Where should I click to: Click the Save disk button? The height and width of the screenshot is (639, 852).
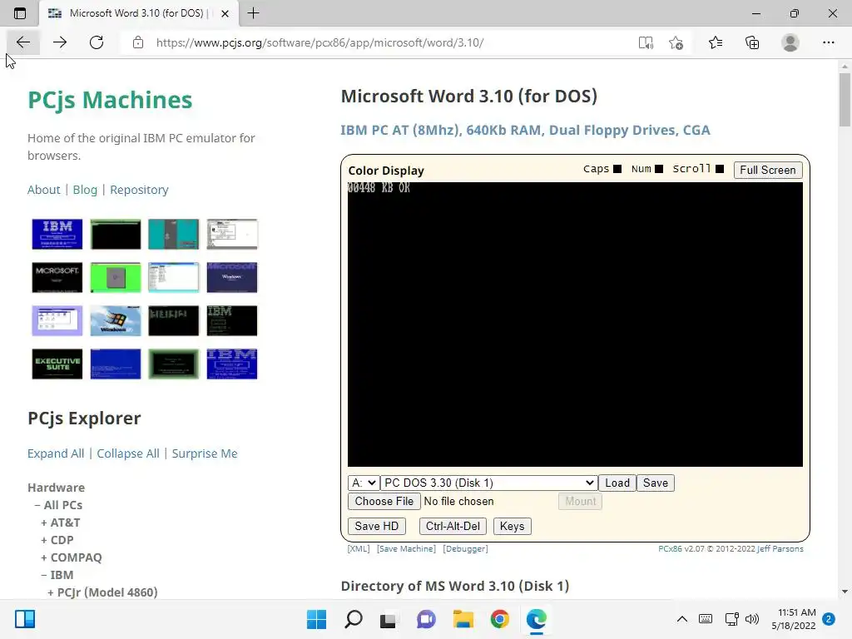tap(656, 483)
